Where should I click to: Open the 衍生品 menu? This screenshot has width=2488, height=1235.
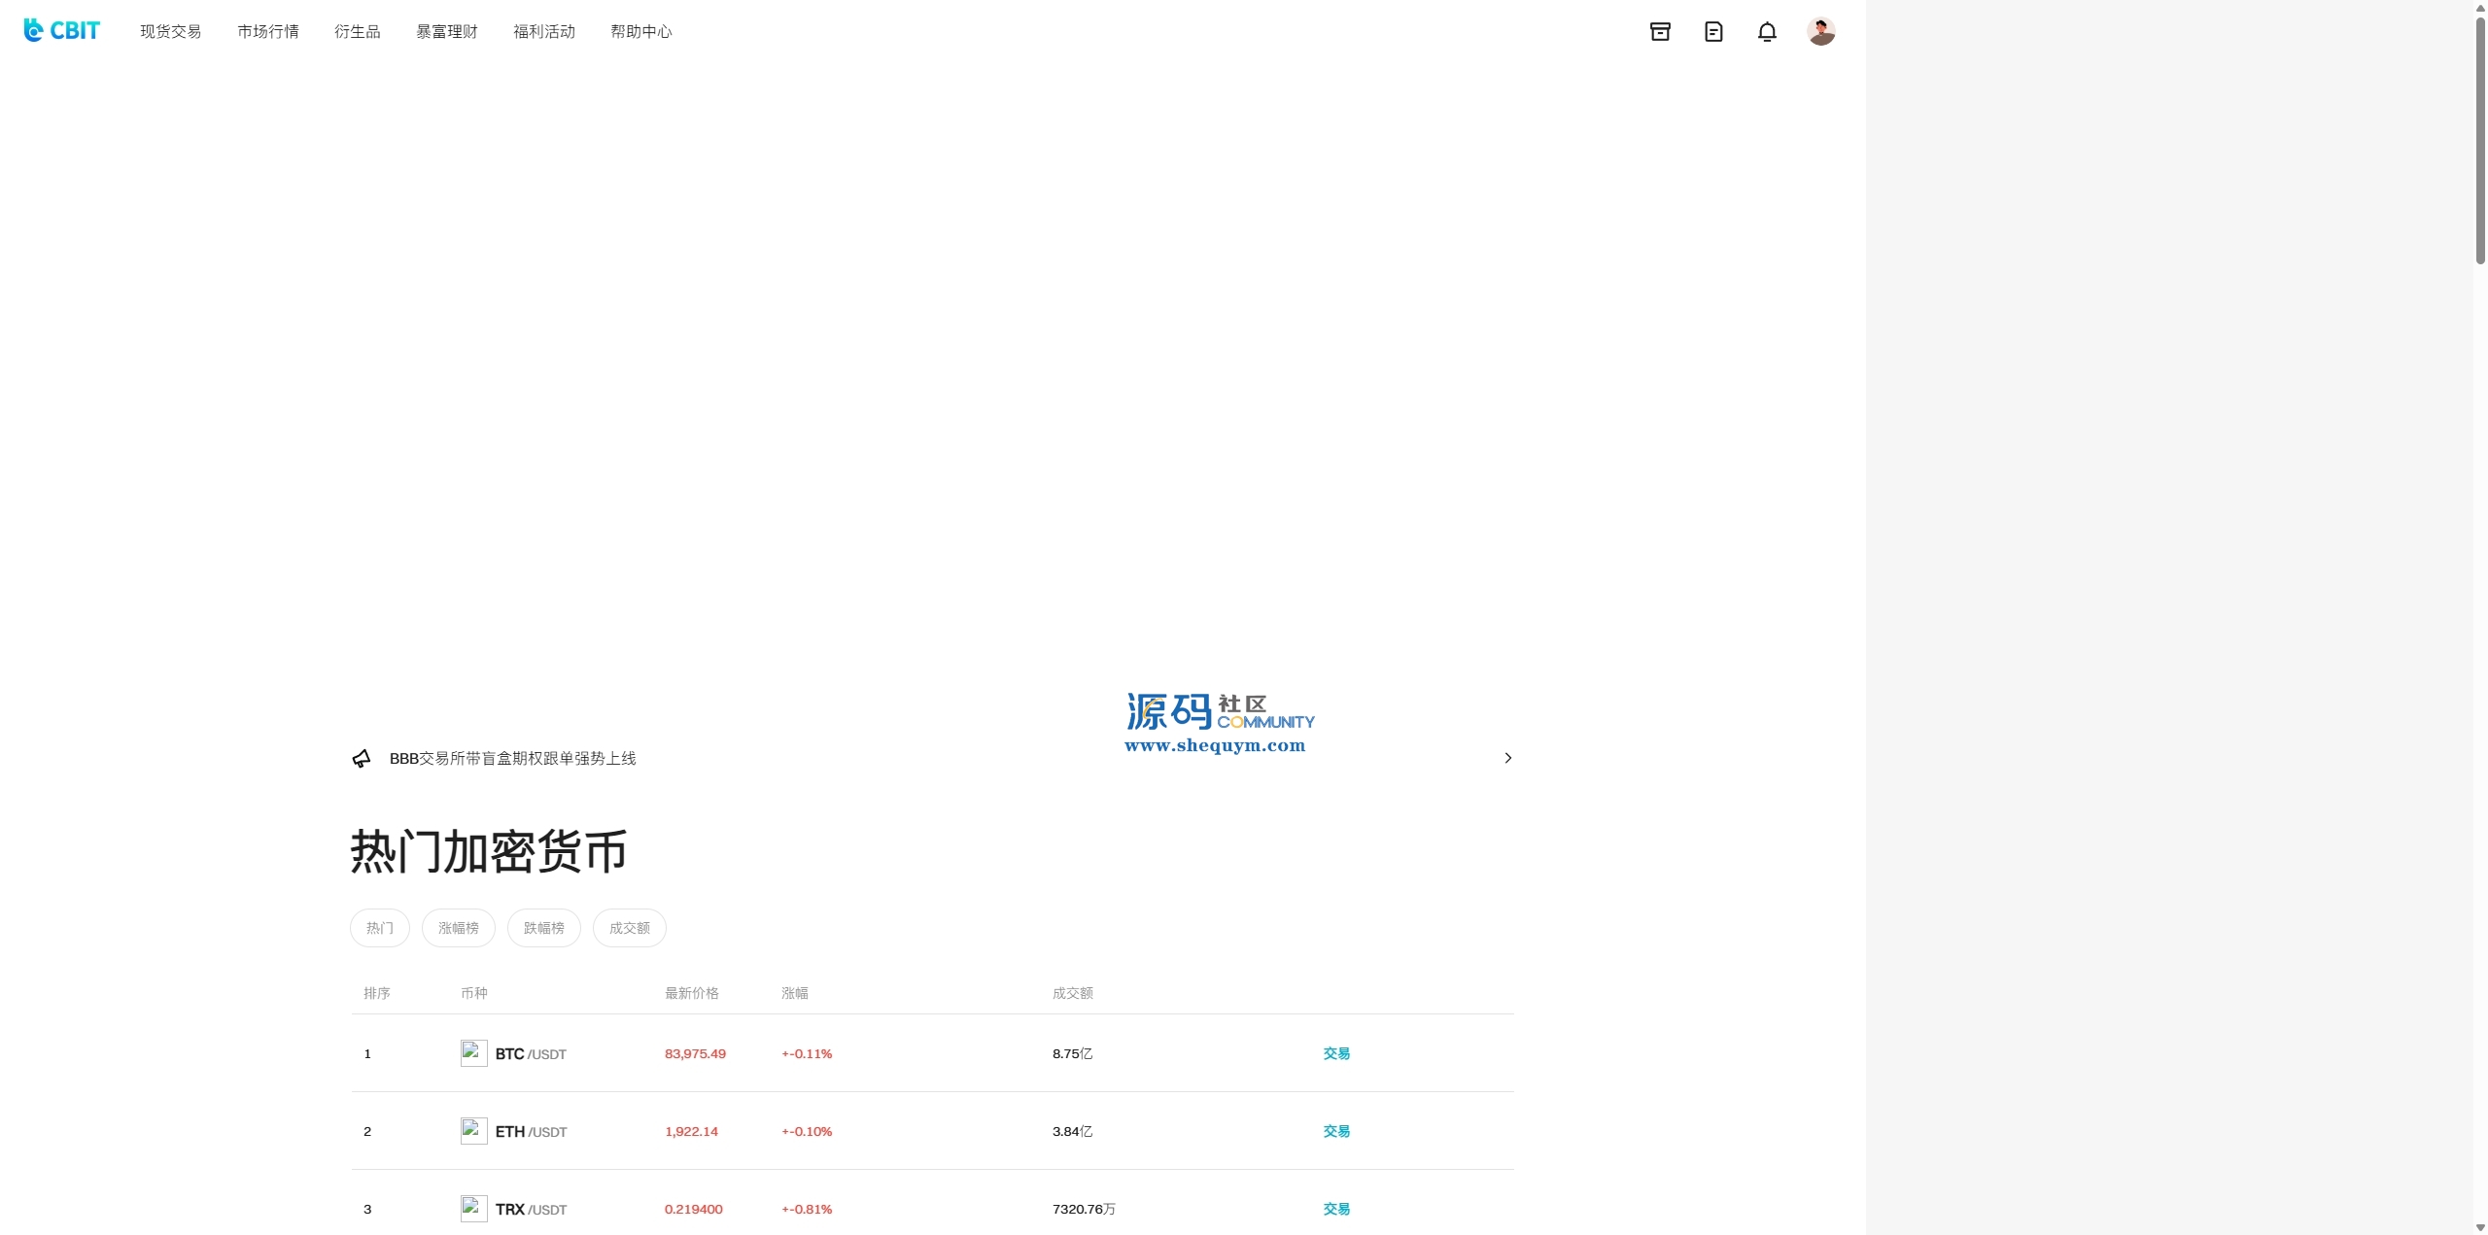357,32
